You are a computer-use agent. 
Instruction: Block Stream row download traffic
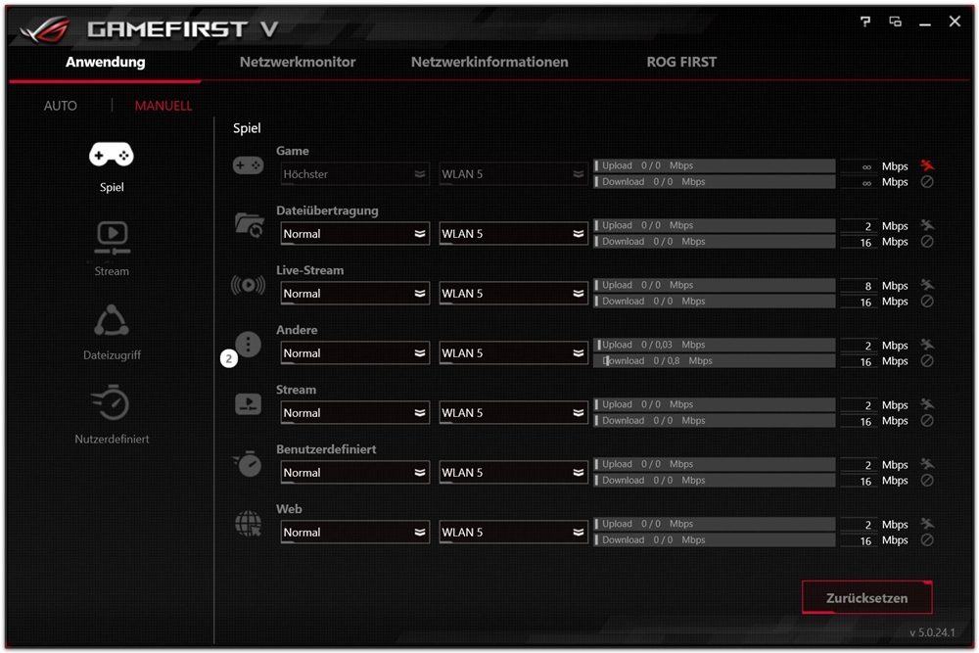tap(927, 421)
